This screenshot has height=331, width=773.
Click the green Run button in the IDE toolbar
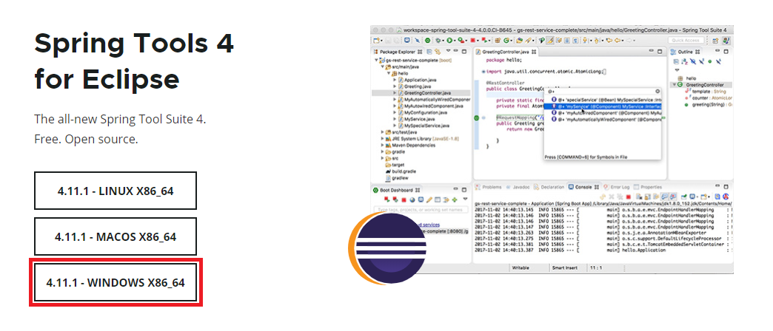pyautogui.click(x=449, y=41)
